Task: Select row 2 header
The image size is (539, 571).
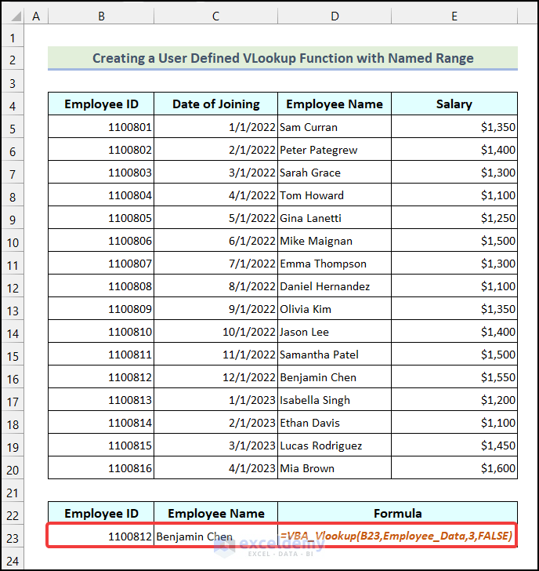Action: coord(13,58)
